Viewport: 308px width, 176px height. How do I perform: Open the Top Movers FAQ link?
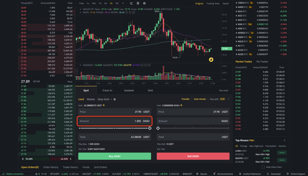(x=252, y=140)
